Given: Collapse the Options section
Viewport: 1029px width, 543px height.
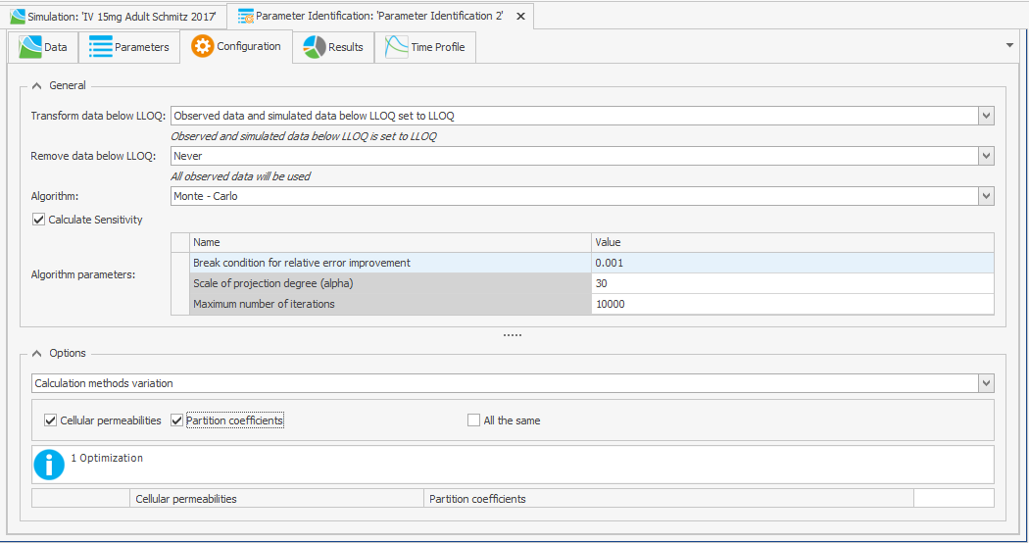Looking at the screenshot, I should point(37,353).
